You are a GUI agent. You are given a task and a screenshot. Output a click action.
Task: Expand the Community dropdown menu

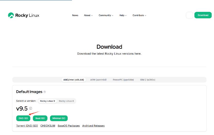[x=106, y=15]
